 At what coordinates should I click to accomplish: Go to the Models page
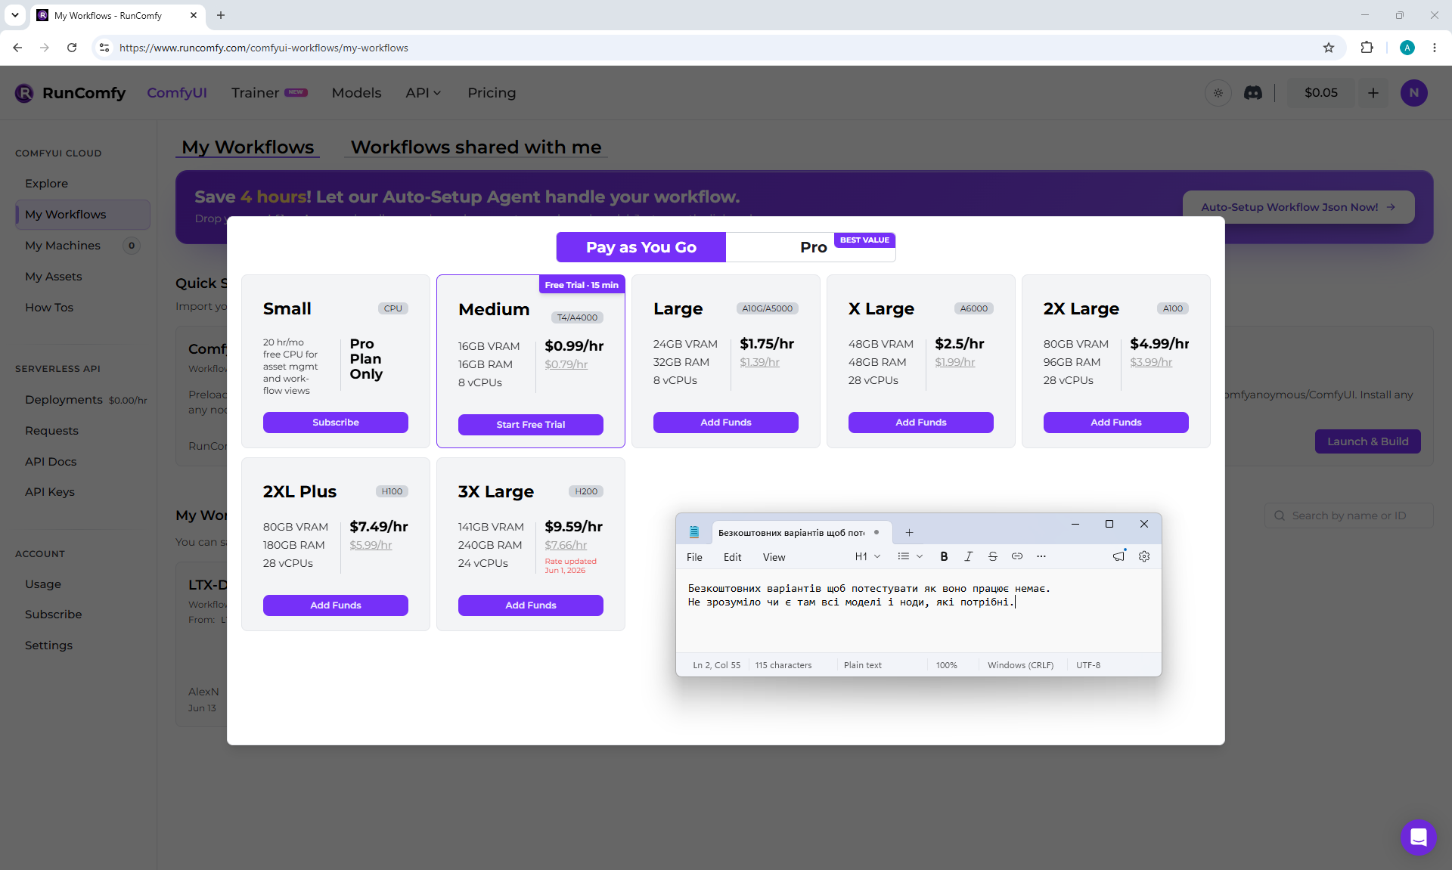[356, 93]
